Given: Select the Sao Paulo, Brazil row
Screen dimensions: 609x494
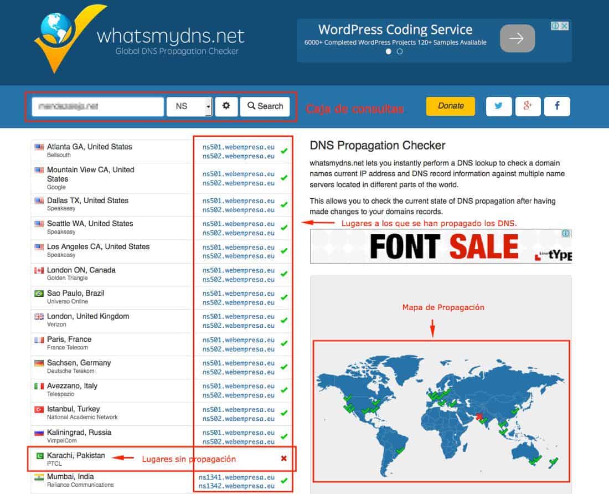Looking at the screenshot, I should [161, 298].
